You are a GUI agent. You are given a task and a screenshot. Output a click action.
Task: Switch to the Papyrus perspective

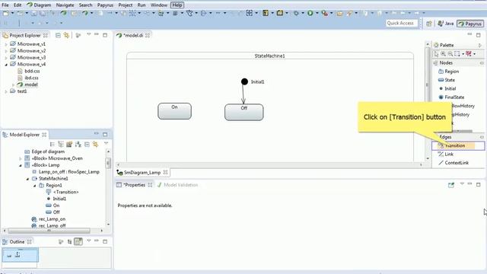470,24
